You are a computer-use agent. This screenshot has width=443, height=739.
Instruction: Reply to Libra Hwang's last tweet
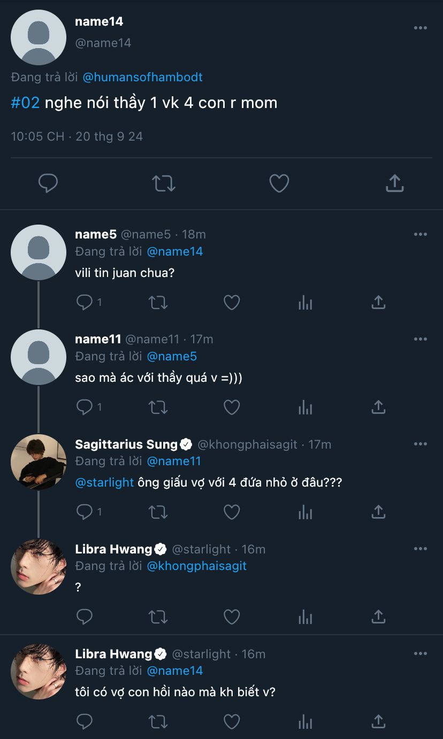(85, 722)
